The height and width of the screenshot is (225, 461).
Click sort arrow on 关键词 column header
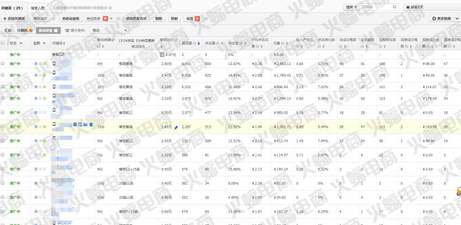pos(64,43)
